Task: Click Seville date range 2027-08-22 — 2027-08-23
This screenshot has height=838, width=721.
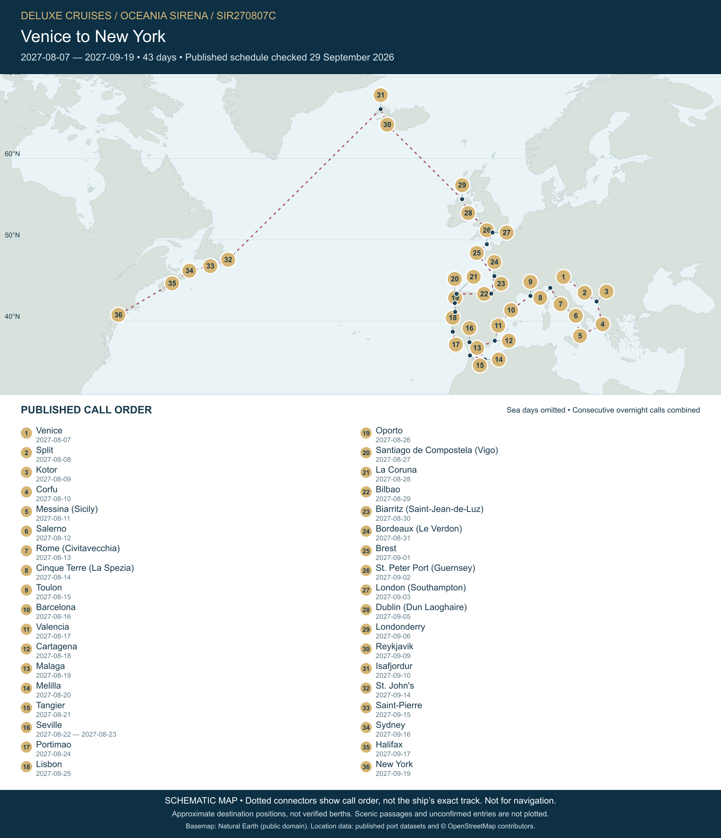Action: coord(76,734)
